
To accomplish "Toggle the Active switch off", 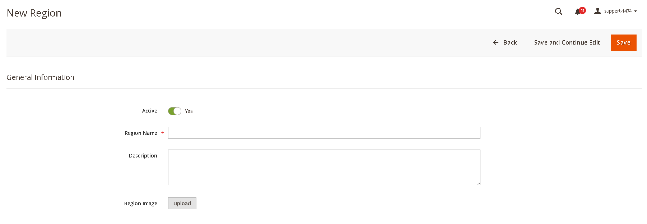I will 174,111.
